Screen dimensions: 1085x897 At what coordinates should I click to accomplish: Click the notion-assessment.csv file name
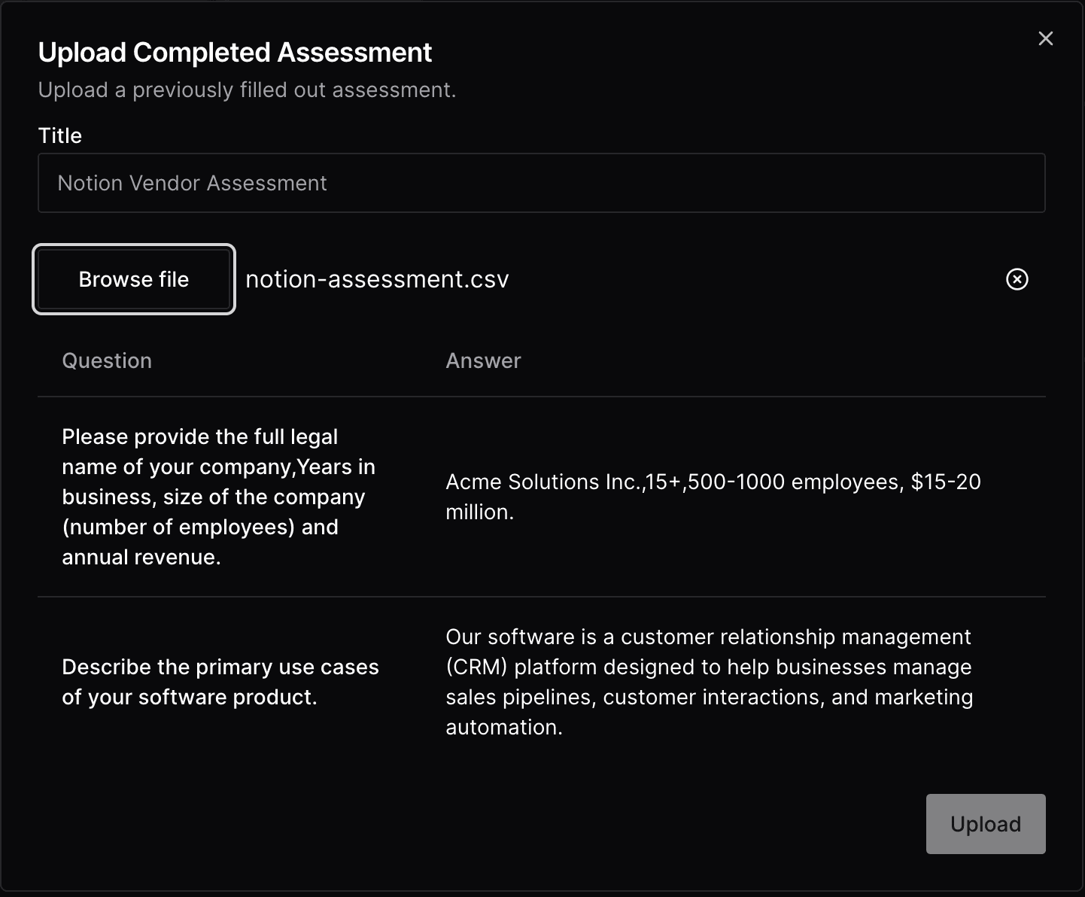(377, 279)
